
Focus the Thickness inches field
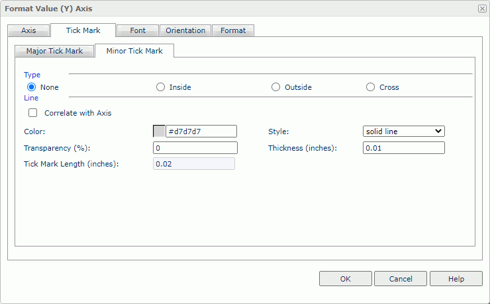(x=403, y=148)
